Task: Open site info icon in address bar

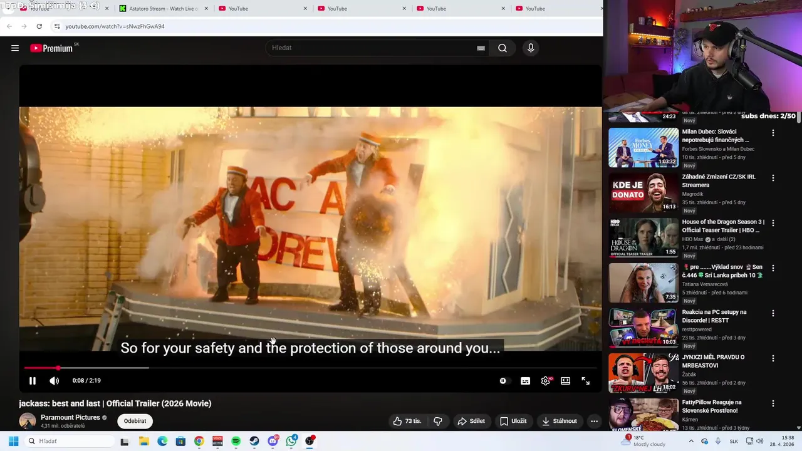Action: pos(56,26)
